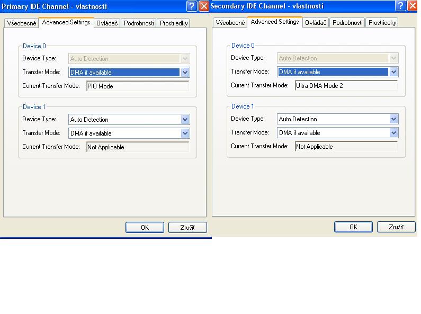Viewport: 421px width, 314px height.
Task: Click the help question mark in Primary IDE Channel window
Action: coord(192,6)
